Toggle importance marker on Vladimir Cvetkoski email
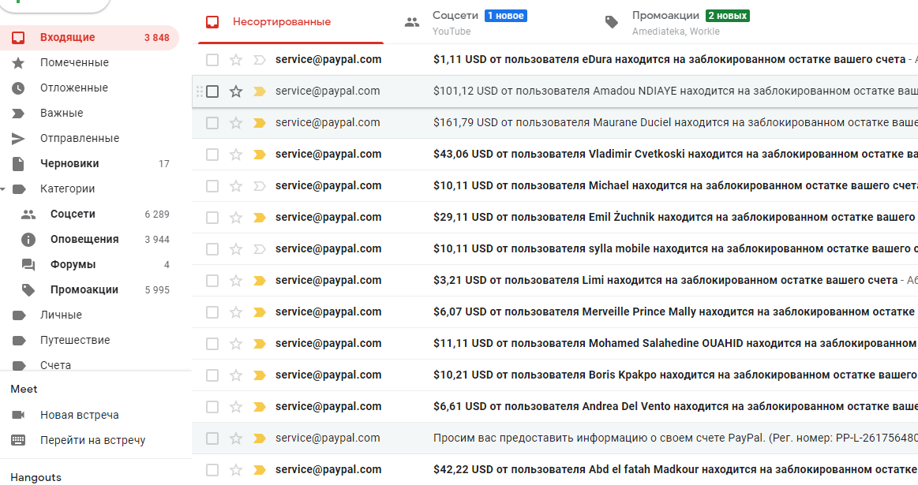This screenshot has height=485, width=918. 260,155
